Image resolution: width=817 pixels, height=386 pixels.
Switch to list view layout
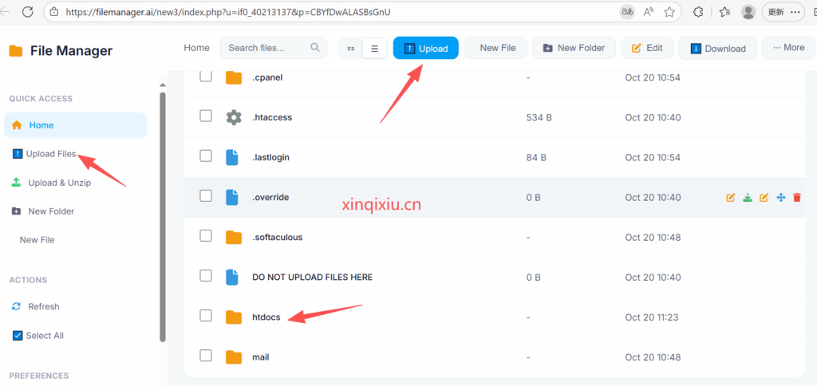tap(374, 49)
